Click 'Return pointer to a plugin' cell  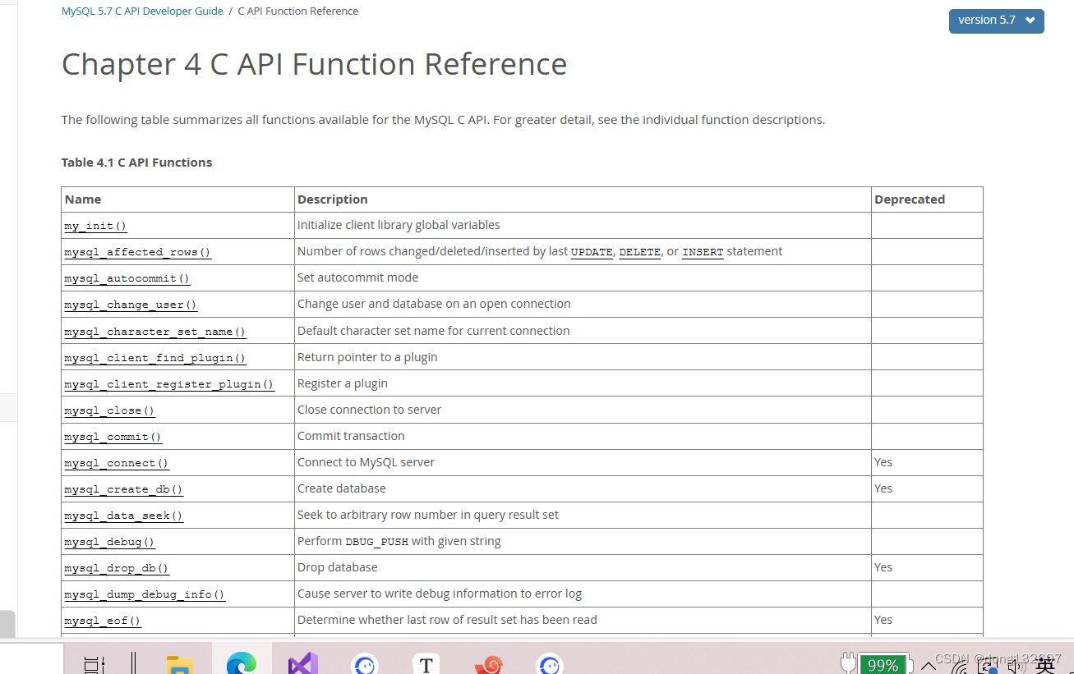(367, 357)
